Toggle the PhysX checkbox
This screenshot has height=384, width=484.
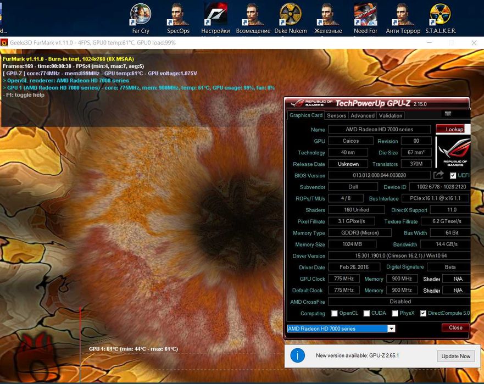click(x=395, y=313)
